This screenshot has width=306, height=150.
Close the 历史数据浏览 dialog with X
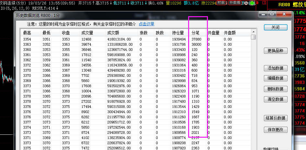pyautogui.click(x=284, y=14)
